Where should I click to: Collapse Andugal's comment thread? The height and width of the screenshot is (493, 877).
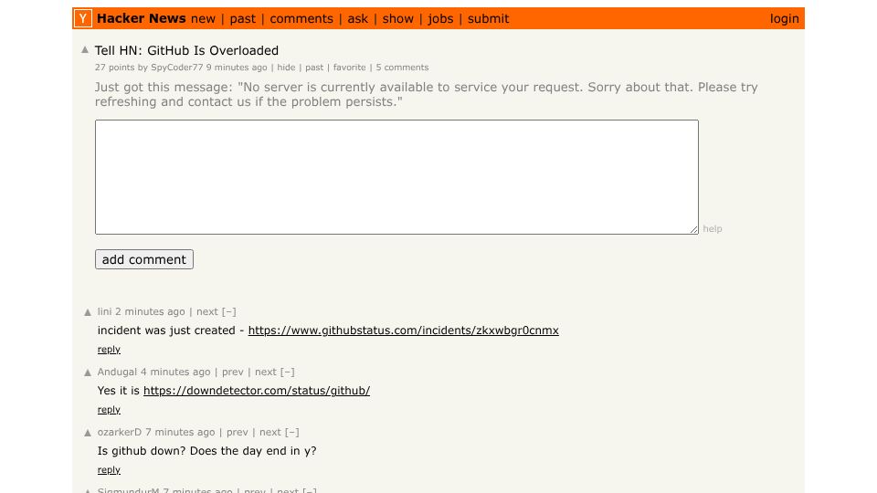(288, 372)
